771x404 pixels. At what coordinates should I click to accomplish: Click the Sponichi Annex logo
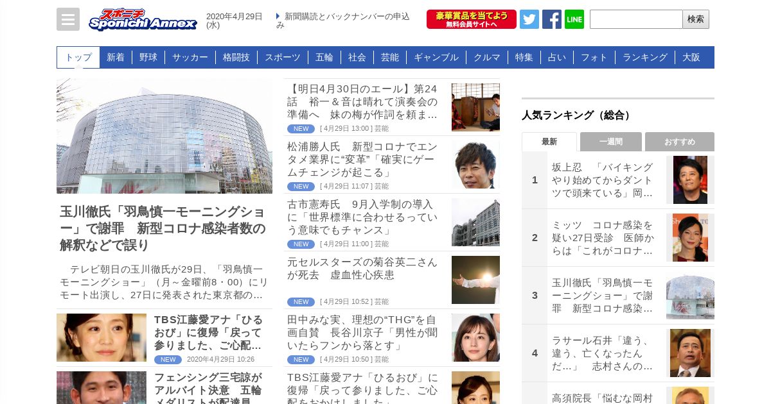click(143, 19)
